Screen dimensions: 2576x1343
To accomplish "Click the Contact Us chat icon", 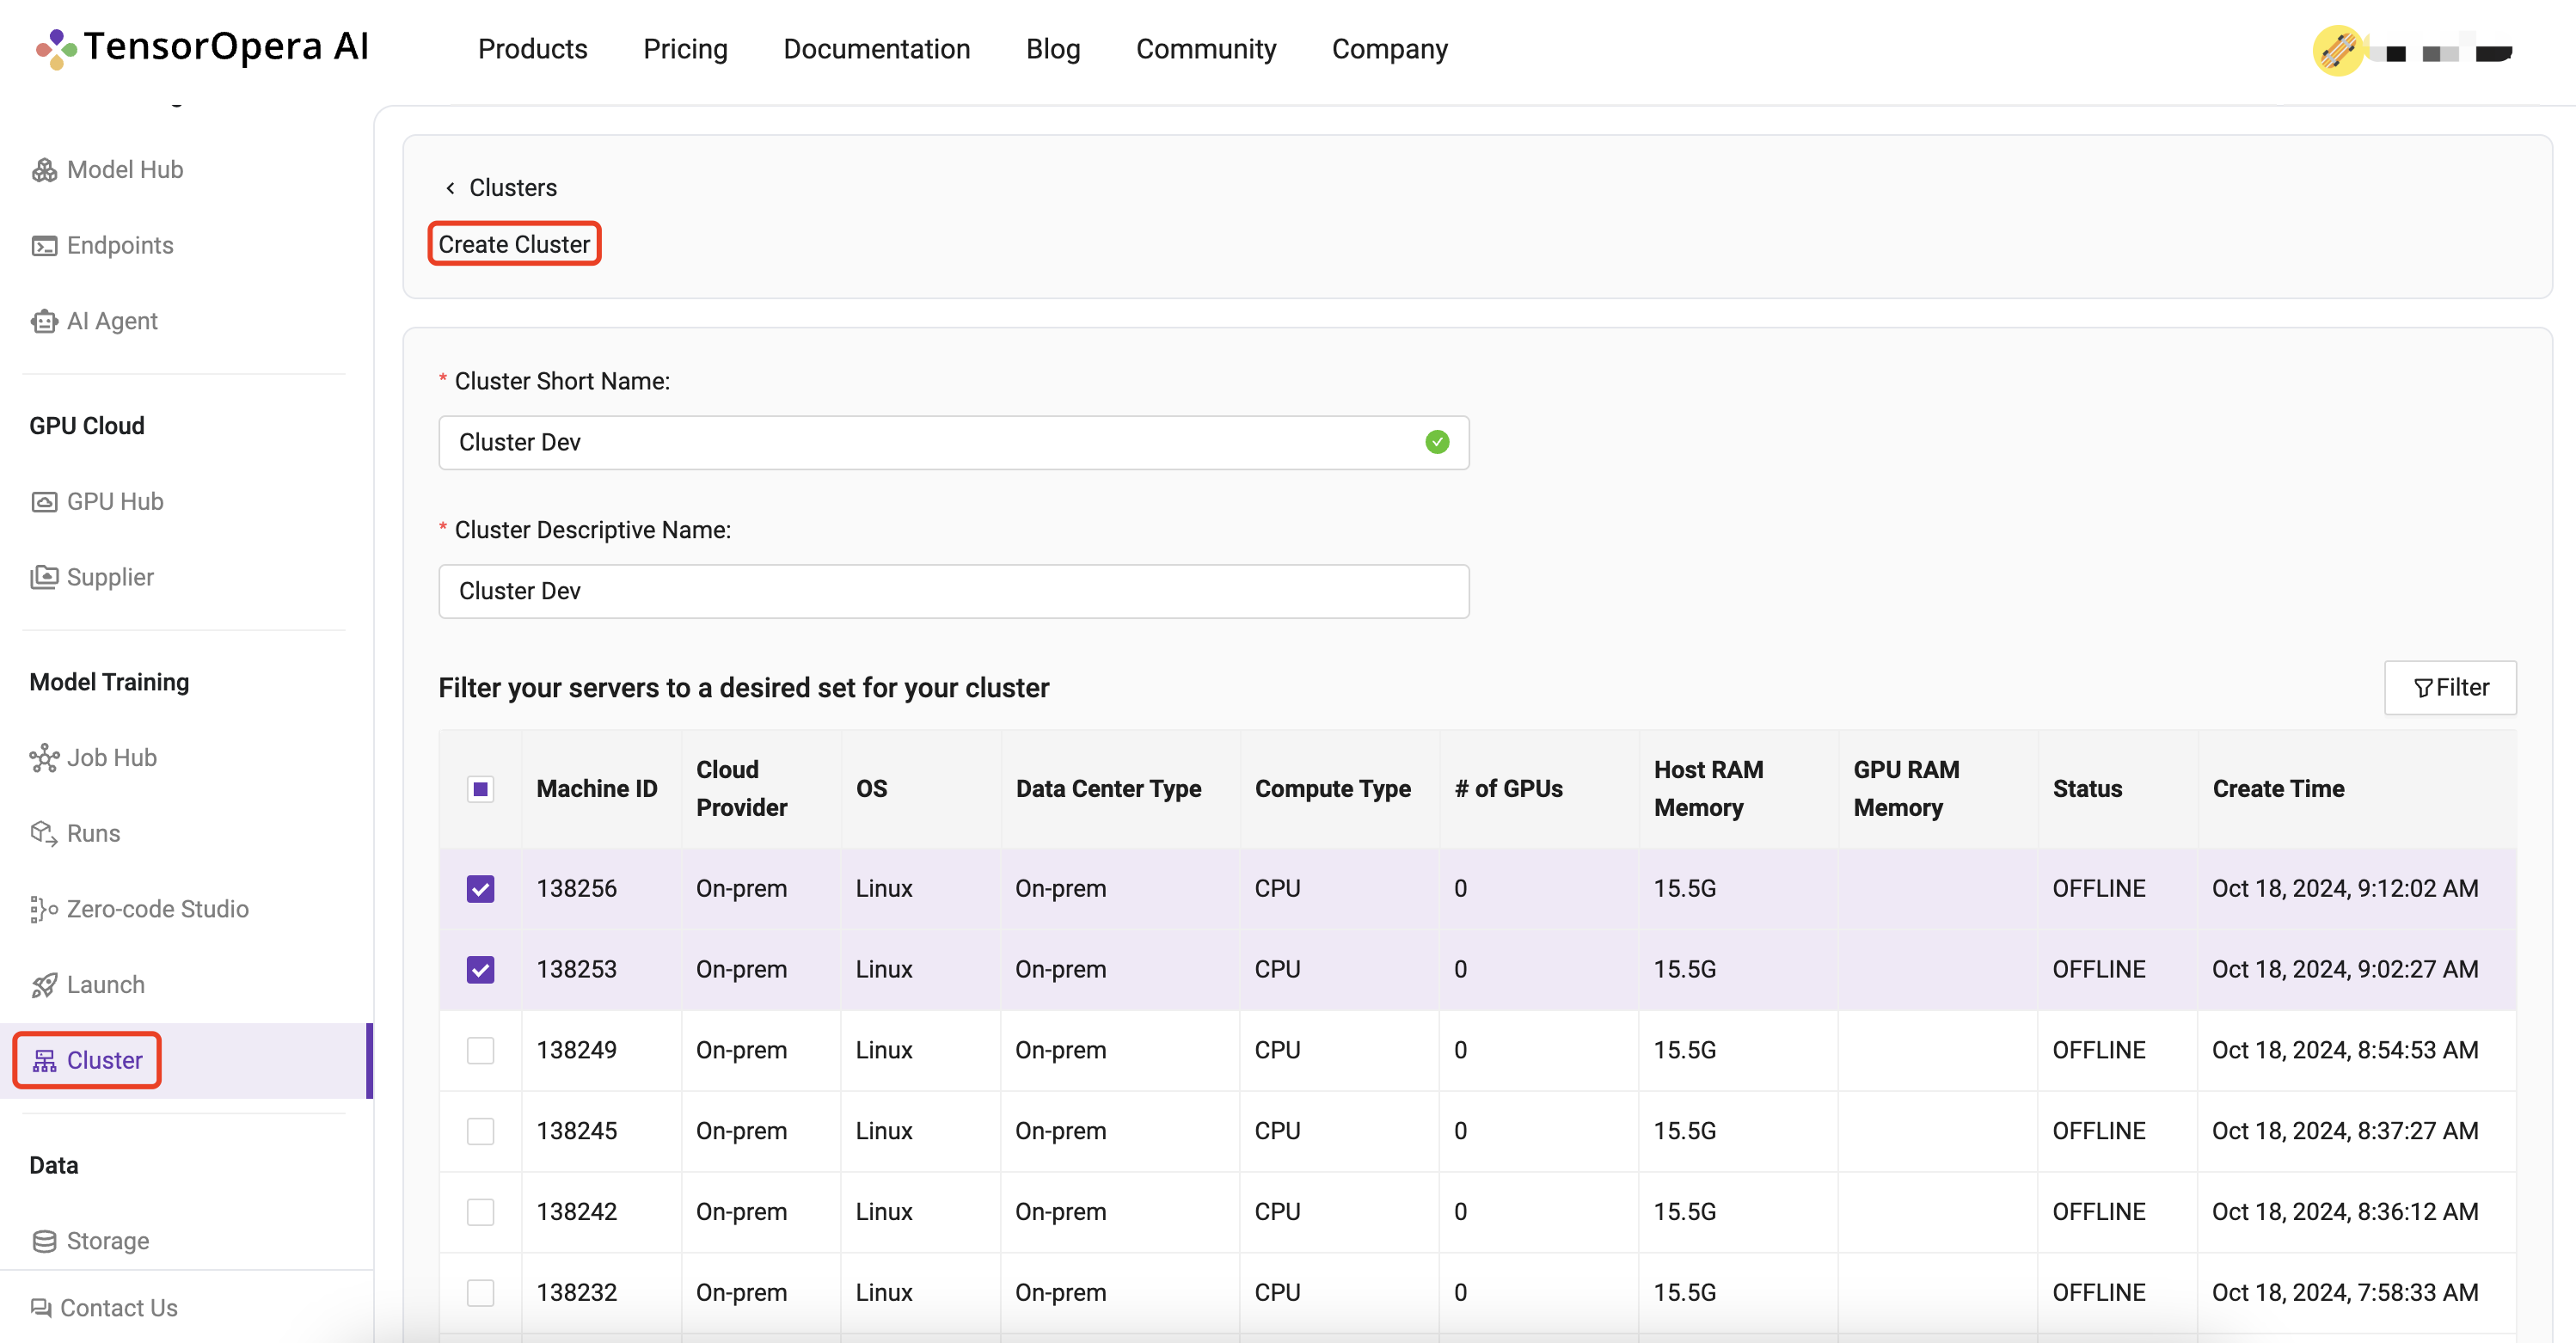I will pos(41,1308).
